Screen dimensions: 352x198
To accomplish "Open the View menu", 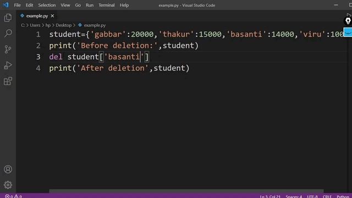I will (65, 5).
